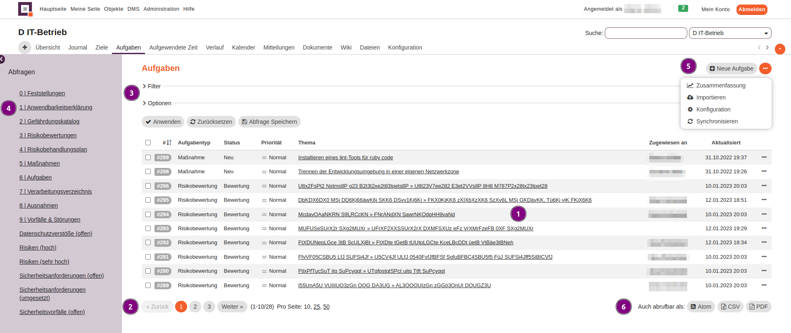Choose Importieren from the dropdown menu
Viewport: 791px width, 333px height.
pyautogui.click(x=710, y=97)
